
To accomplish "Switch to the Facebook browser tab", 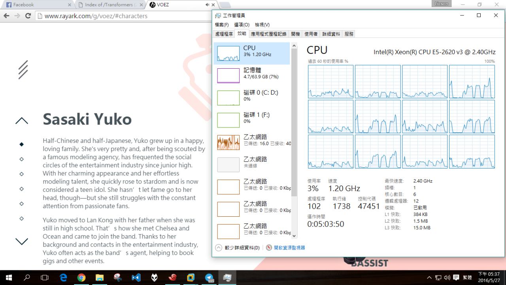I will click(36, 5).
